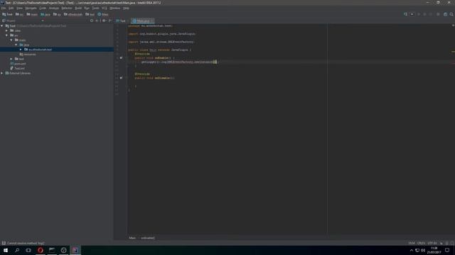Screen dimensions: 455x255
Task: Open the Refactor menu
Action: coord(67,8)
